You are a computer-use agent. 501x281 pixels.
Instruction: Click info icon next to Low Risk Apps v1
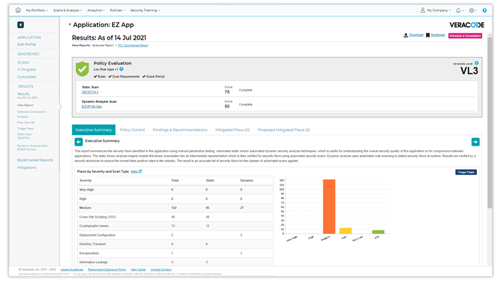click(x=121, y=69)
